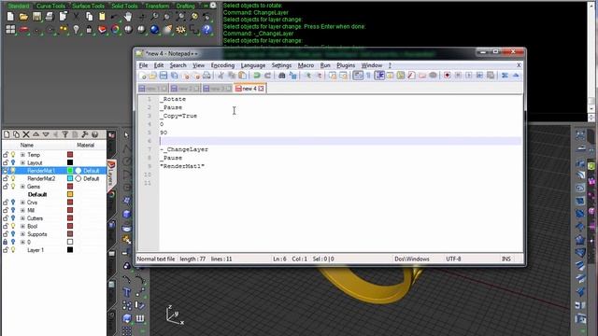Click Default material of RenderMat2 layer

coord(92,178)
